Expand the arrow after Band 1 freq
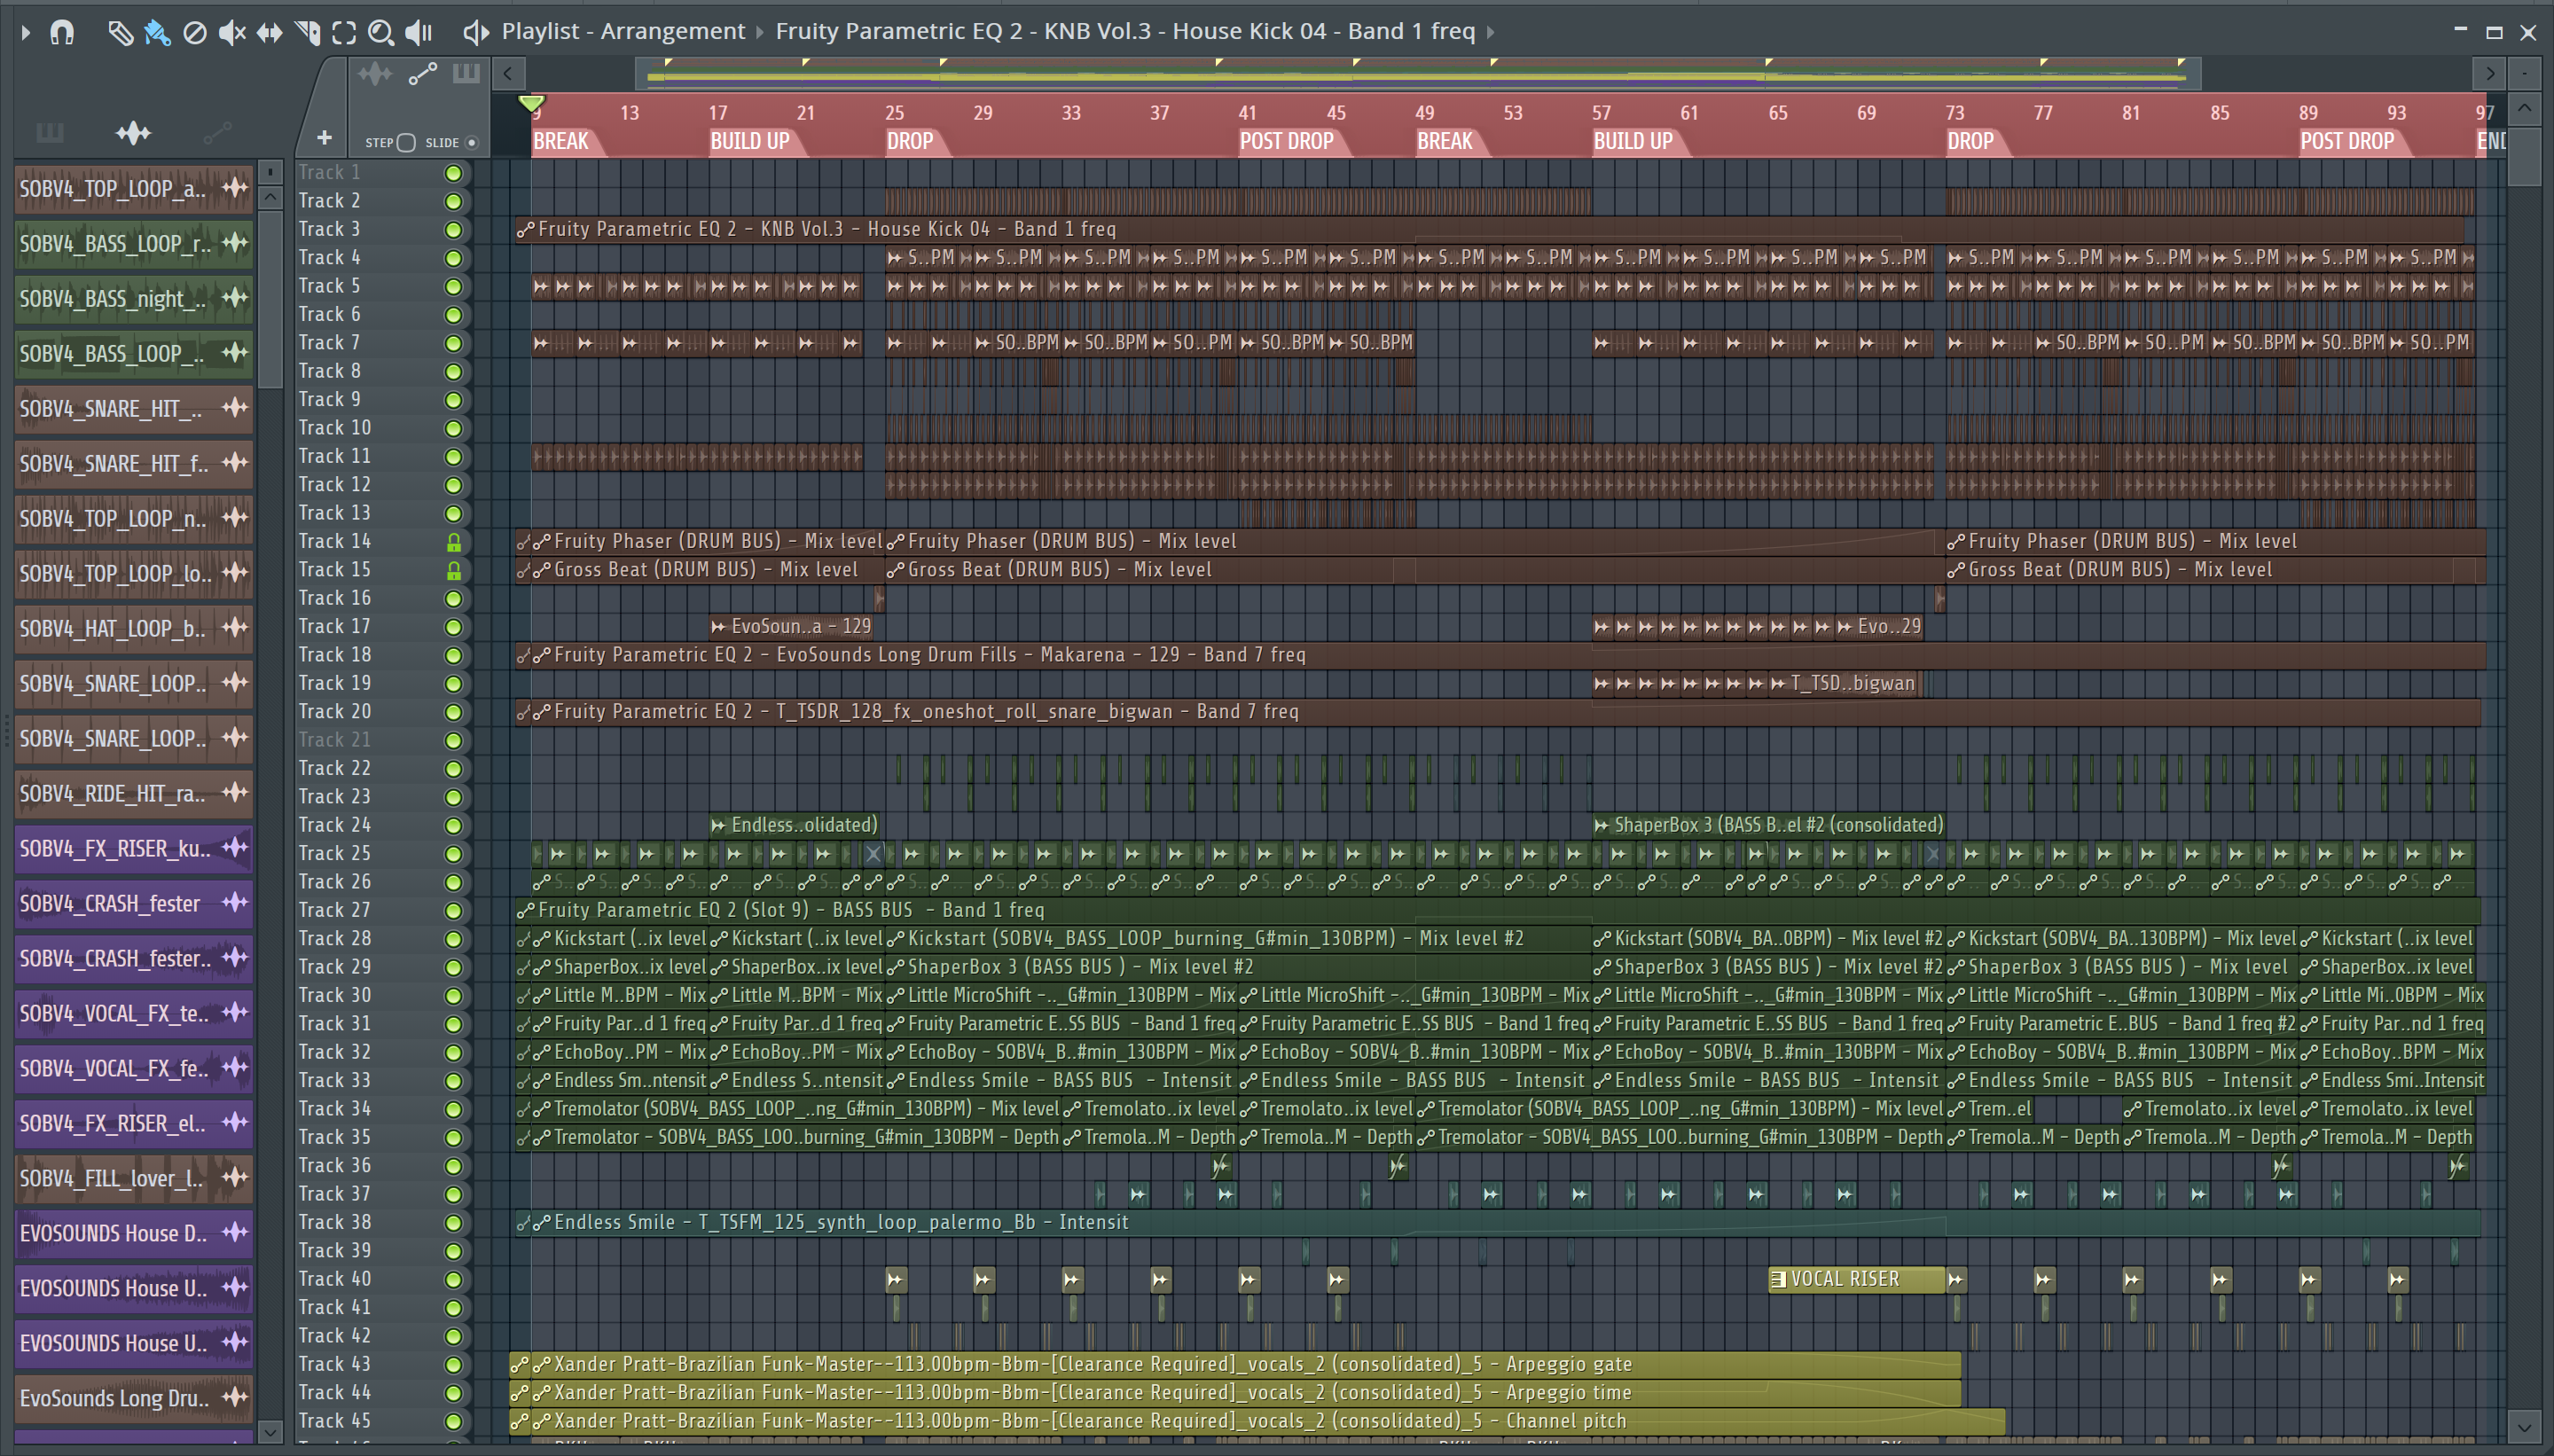The width and height of the screenshot is (2554, 1456). tap(1490, 32)
